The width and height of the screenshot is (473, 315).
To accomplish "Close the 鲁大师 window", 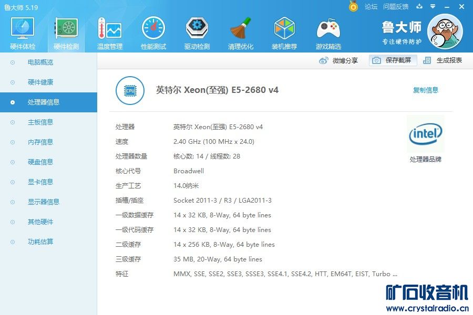I will (x=461, y=6).
